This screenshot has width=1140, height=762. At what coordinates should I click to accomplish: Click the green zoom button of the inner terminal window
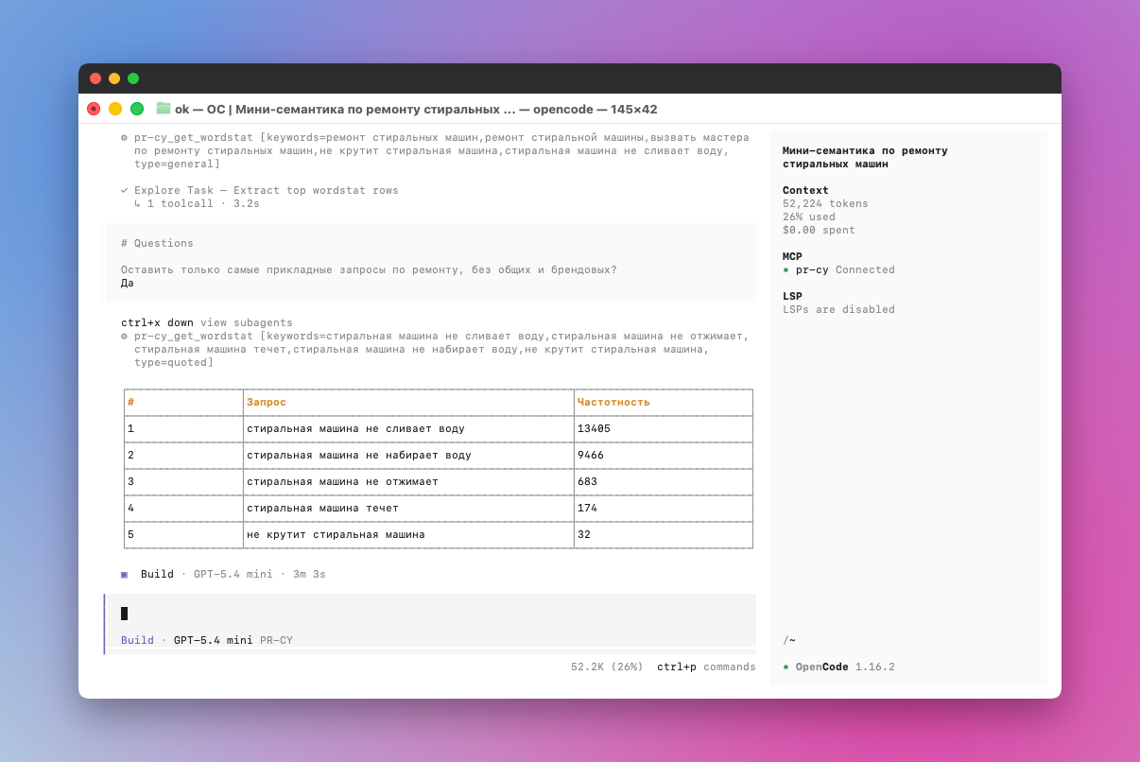click(x=137, y=109)
